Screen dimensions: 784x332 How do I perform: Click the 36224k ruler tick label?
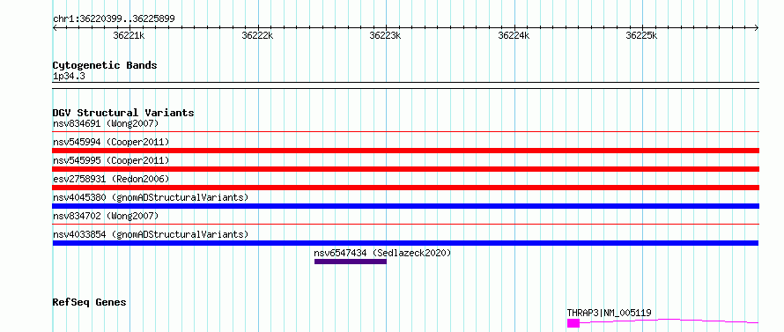pos(514,35)
